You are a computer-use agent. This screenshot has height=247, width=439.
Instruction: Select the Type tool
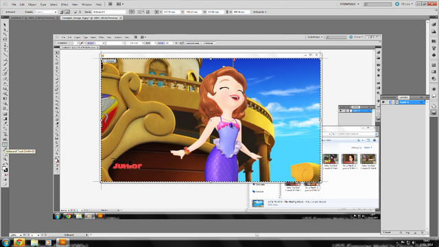5,49
